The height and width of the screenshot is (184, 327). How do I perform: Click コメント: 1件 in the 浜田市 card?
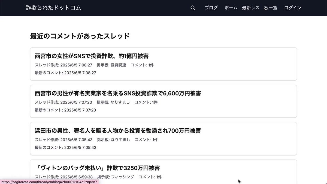pyautogui.click(x=146, y=140)
